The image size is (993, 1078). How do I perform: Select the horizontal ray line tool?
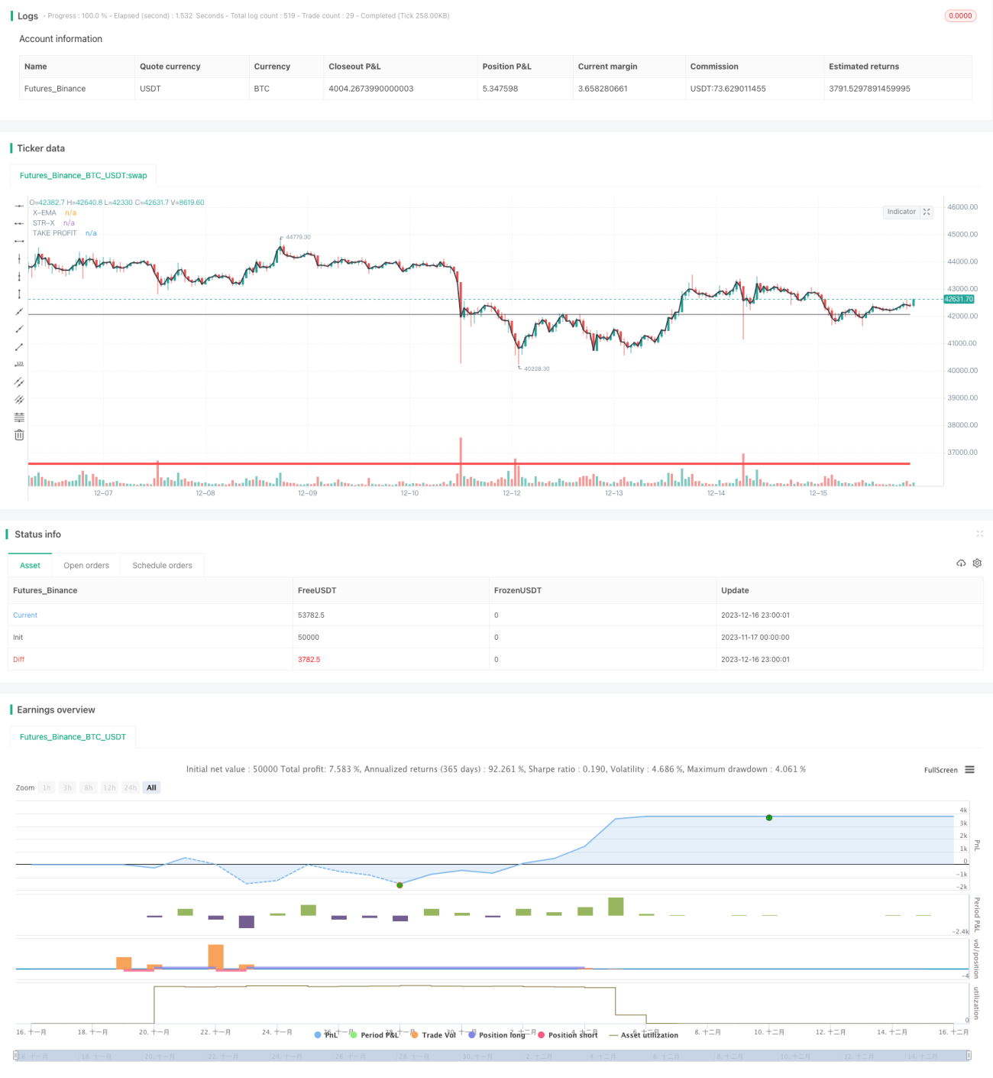(x=19, y=223)
